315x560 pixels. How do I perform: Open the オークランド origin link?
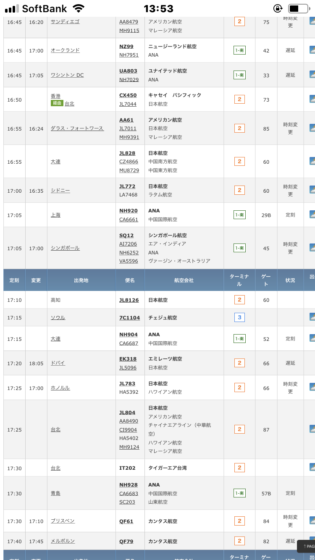click(x=65, y=50)
